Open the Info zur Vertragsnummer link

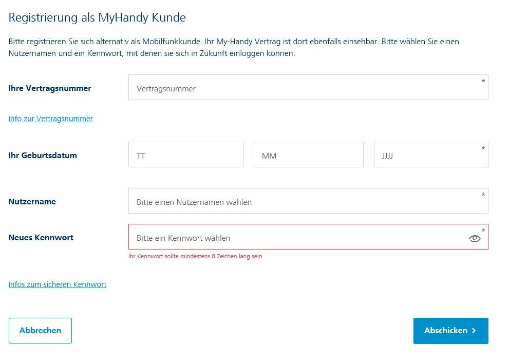click(50, 119)
